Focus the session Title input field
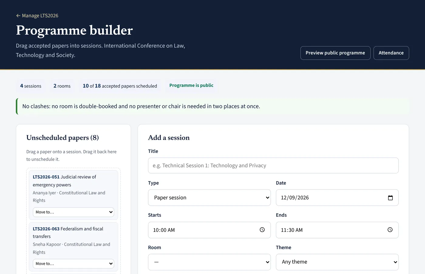 [273, 166]
